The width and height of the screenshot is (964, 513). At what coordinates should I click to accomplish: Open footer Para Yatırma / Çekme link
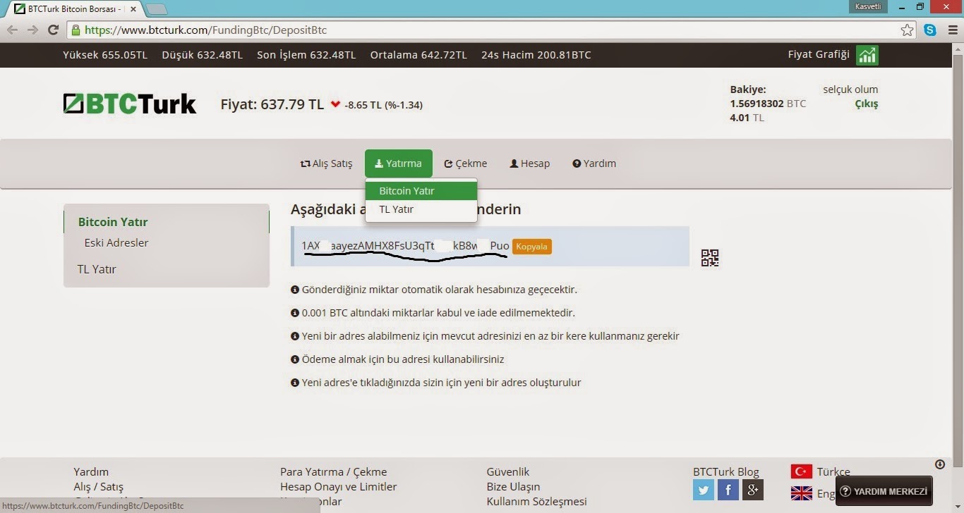334,472
